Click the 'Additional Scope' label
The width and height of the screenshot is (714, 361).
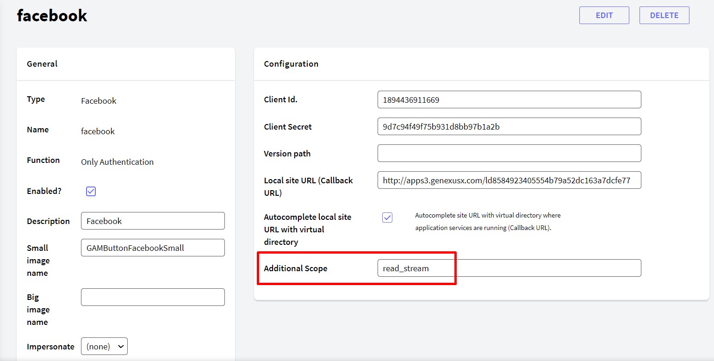click(x=295, y=268)
